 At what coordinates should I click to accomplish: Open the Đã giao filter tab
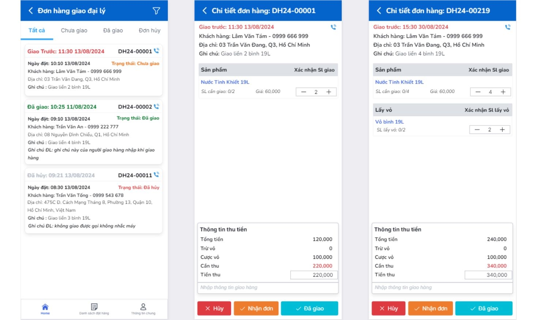coord(114,30)
